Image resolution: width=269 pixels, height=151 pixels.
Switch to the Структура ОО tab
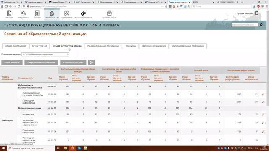coord(40,46)
